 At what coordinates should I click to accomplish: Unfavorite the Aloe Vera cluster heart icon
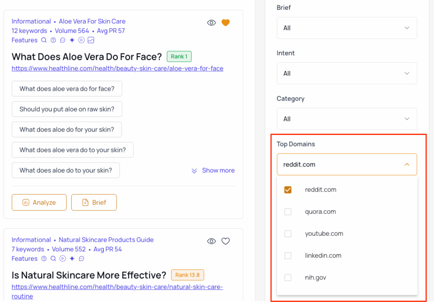pos(225,23)
